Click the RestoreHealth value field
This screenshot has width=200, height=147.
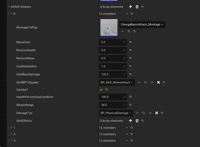point(113,50)
